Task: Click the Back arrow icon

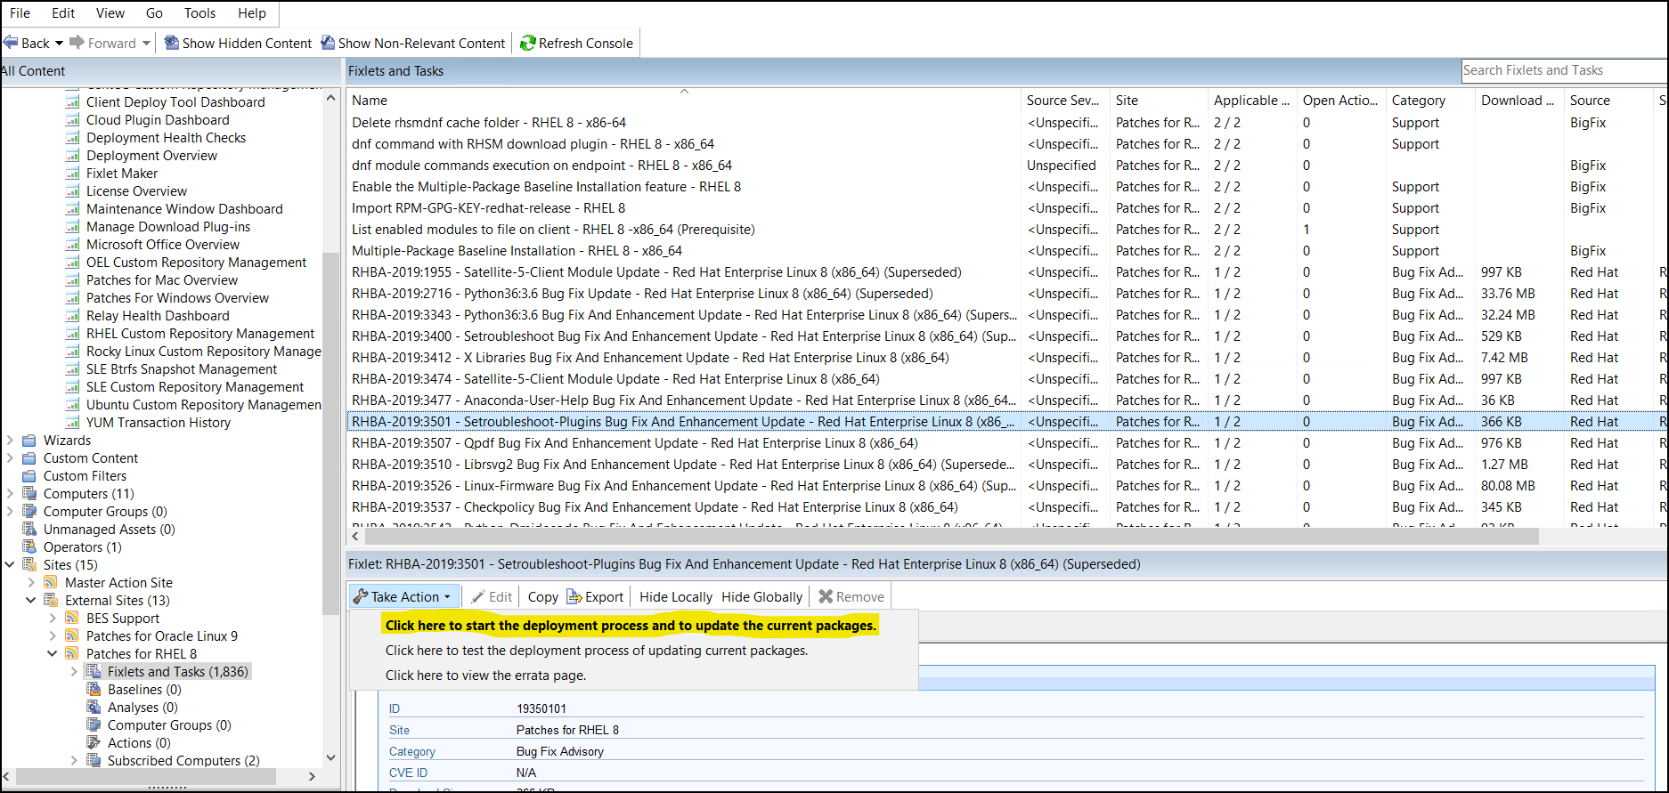Action: coord(12,43)
